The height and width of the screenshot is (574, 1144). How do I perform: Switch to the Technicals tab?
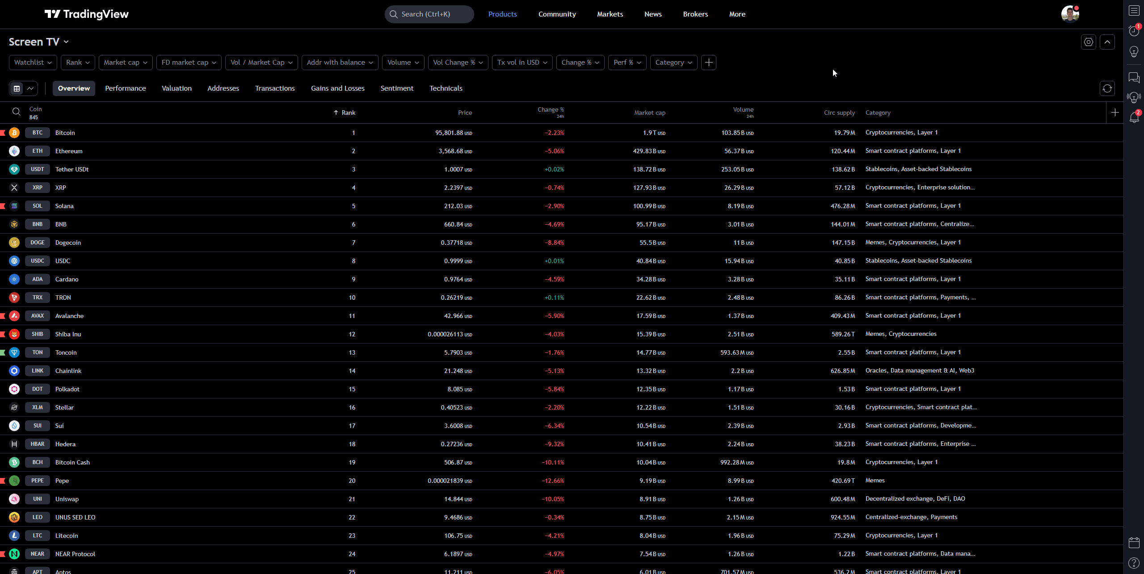pos(446,88)
